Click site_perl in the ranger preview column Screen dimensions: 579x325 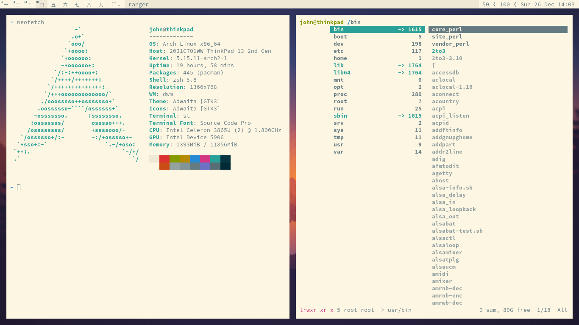coord(447,36)
